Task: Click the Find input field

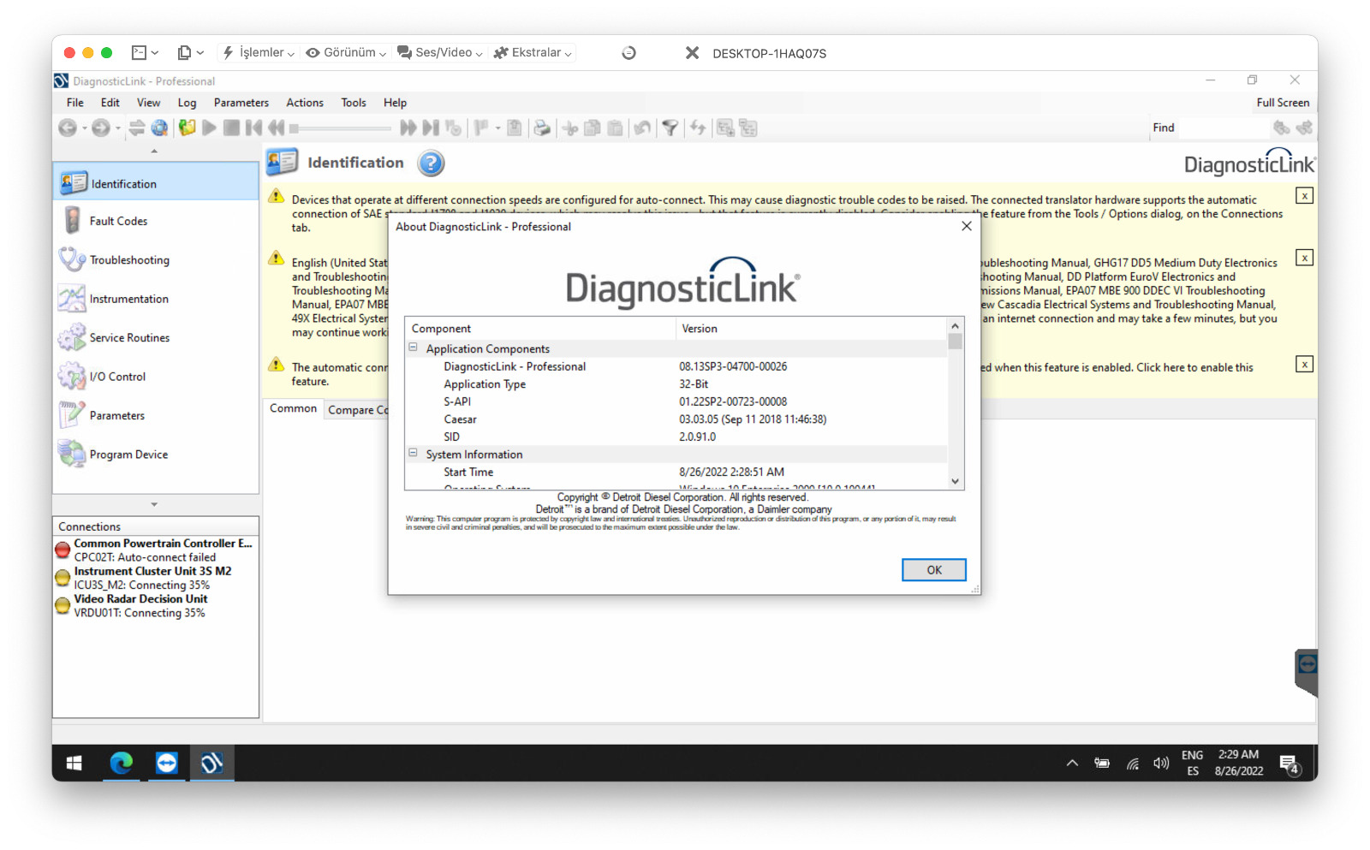Action: tap(1224, 128)
